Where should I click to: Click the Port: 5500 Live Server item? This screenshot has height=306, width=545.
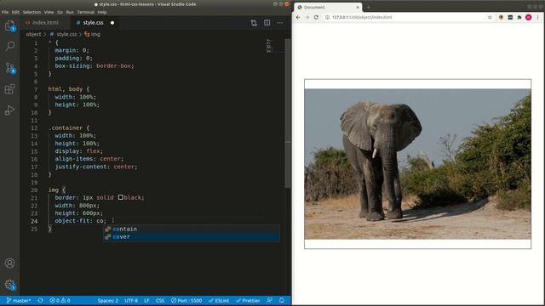click(x=186, y=300)
